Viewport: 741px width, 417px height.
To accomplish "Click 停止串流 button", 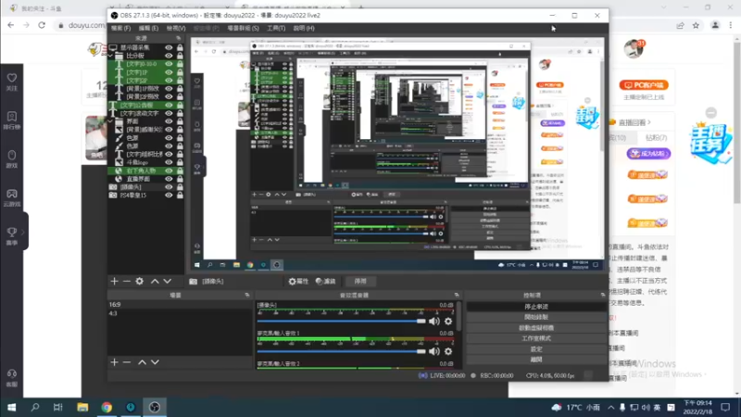I will (x=536, y=307).
